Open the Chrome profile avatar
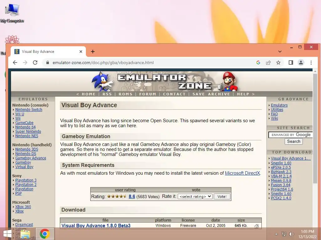This screenshot has height=240, width=321. (x=301, y=62)
